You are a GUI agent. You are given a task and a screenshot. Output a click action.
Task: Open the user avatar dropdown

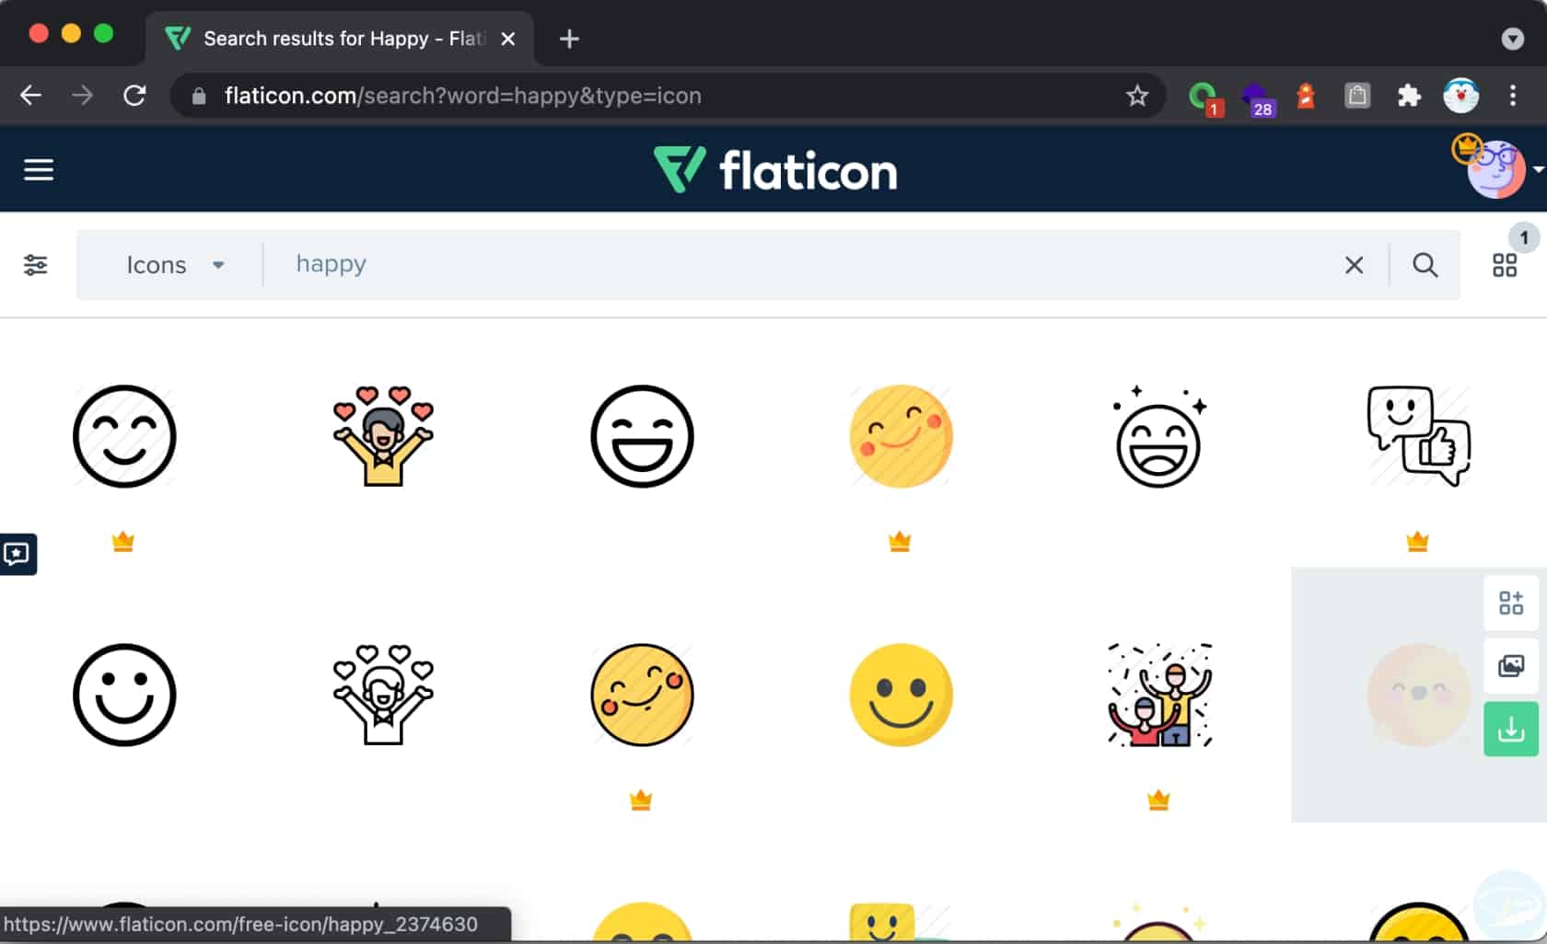click(x=1495, y=169)
